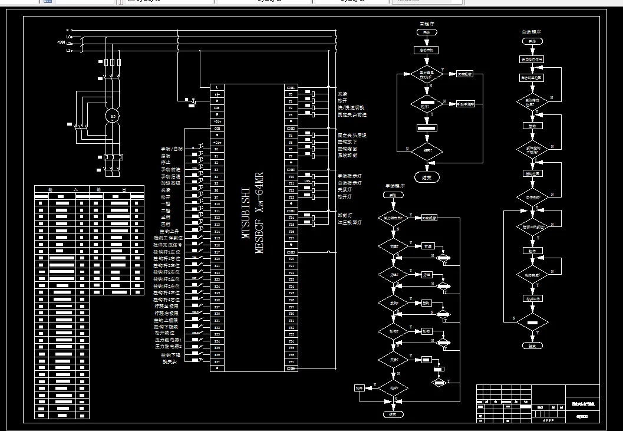Click the 压力继电器1 label
The width and height of the screenshot is (623, 431).
click(169, 340)
